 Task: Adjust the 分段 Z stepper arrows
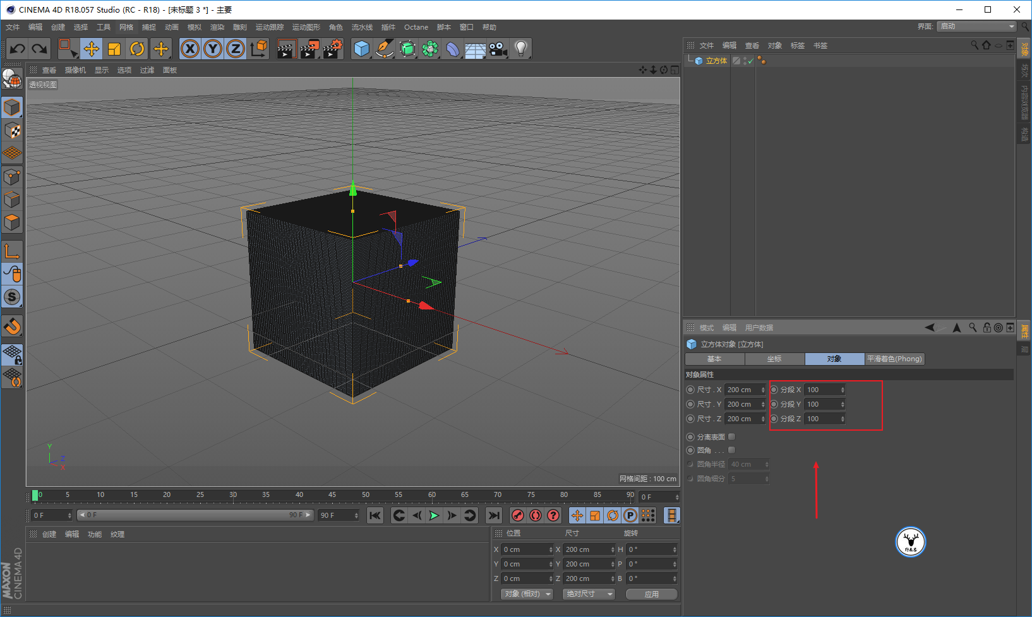click(x=843, y=419)
